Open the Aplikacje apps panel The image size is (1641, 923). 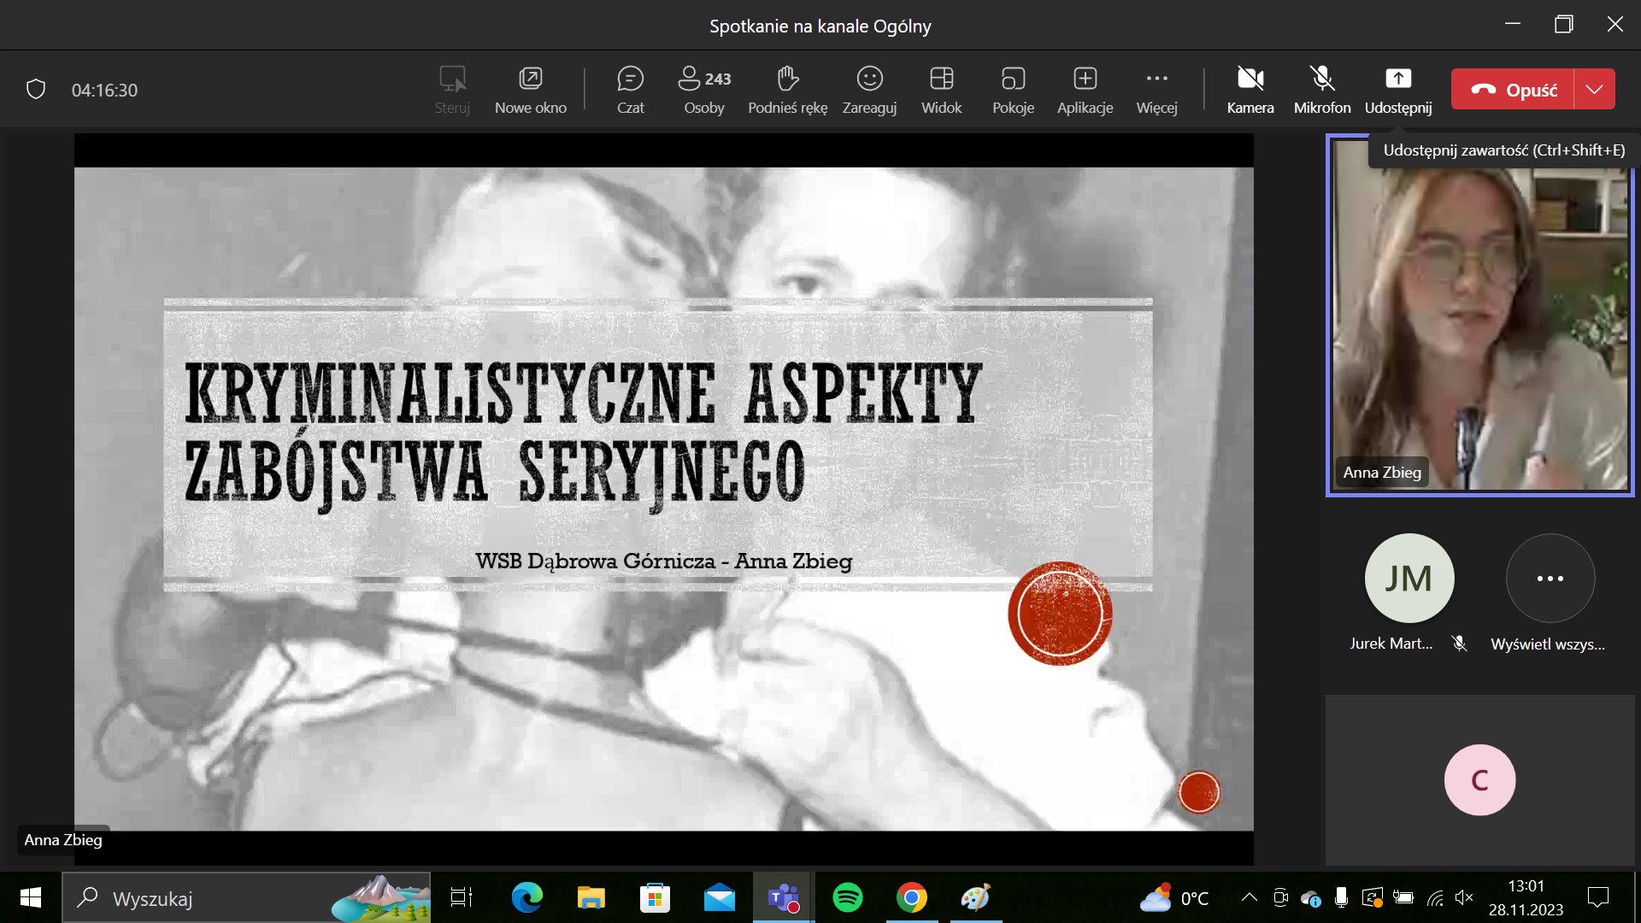click(x=1085, y=89)
